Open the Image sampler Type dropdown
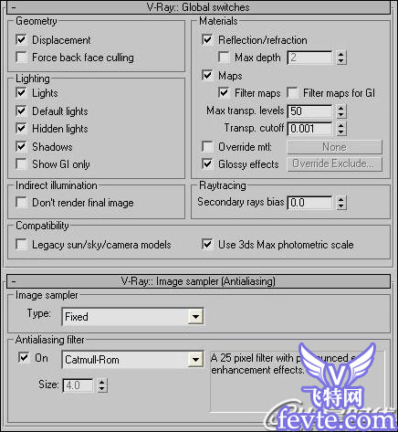The width and height of the screenshot is (398, 432). (x=195, y=317)
